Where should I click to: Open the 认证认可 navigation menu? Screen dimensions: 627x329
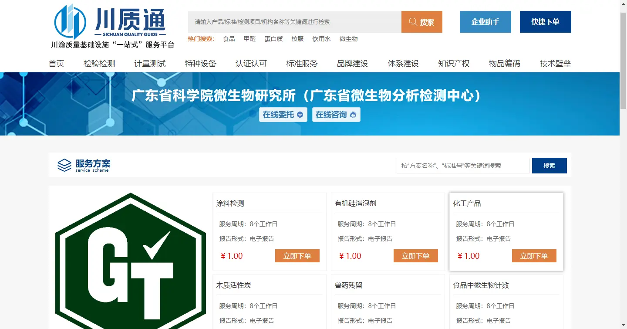[251, 64]
